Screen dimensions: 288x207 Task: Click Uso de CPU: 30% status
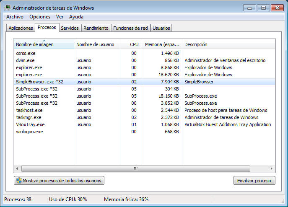[68, 199]
